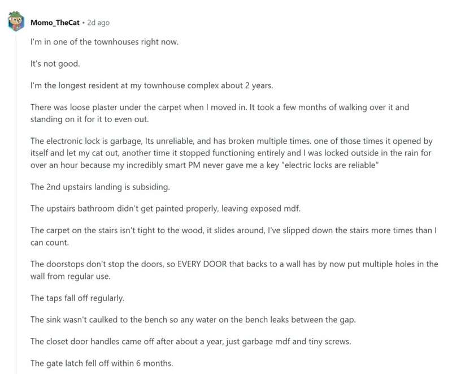Image resolution: width=452 pixels, height=374 pixels.
Task: Collapse the comment using the vertical thread line
Action: pos(16,202)
